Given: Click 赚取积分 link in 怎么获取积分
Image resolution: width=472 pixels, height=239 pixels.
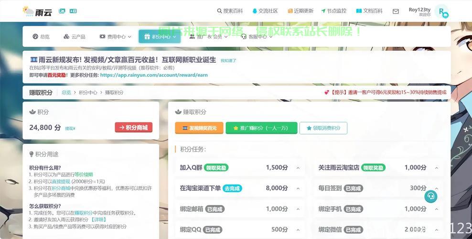Looking at the screenshot, I should click(84, 213).
